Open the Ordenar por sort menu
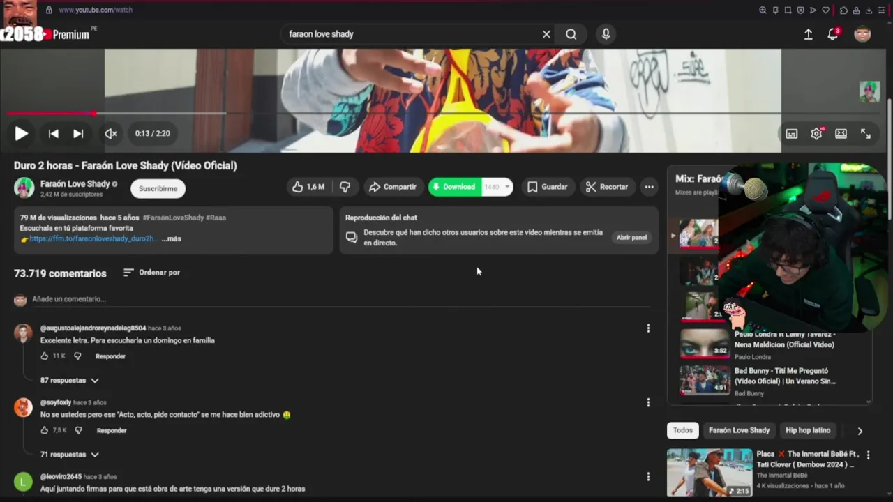This screenshot has width=893, height=502. [151, 273]
